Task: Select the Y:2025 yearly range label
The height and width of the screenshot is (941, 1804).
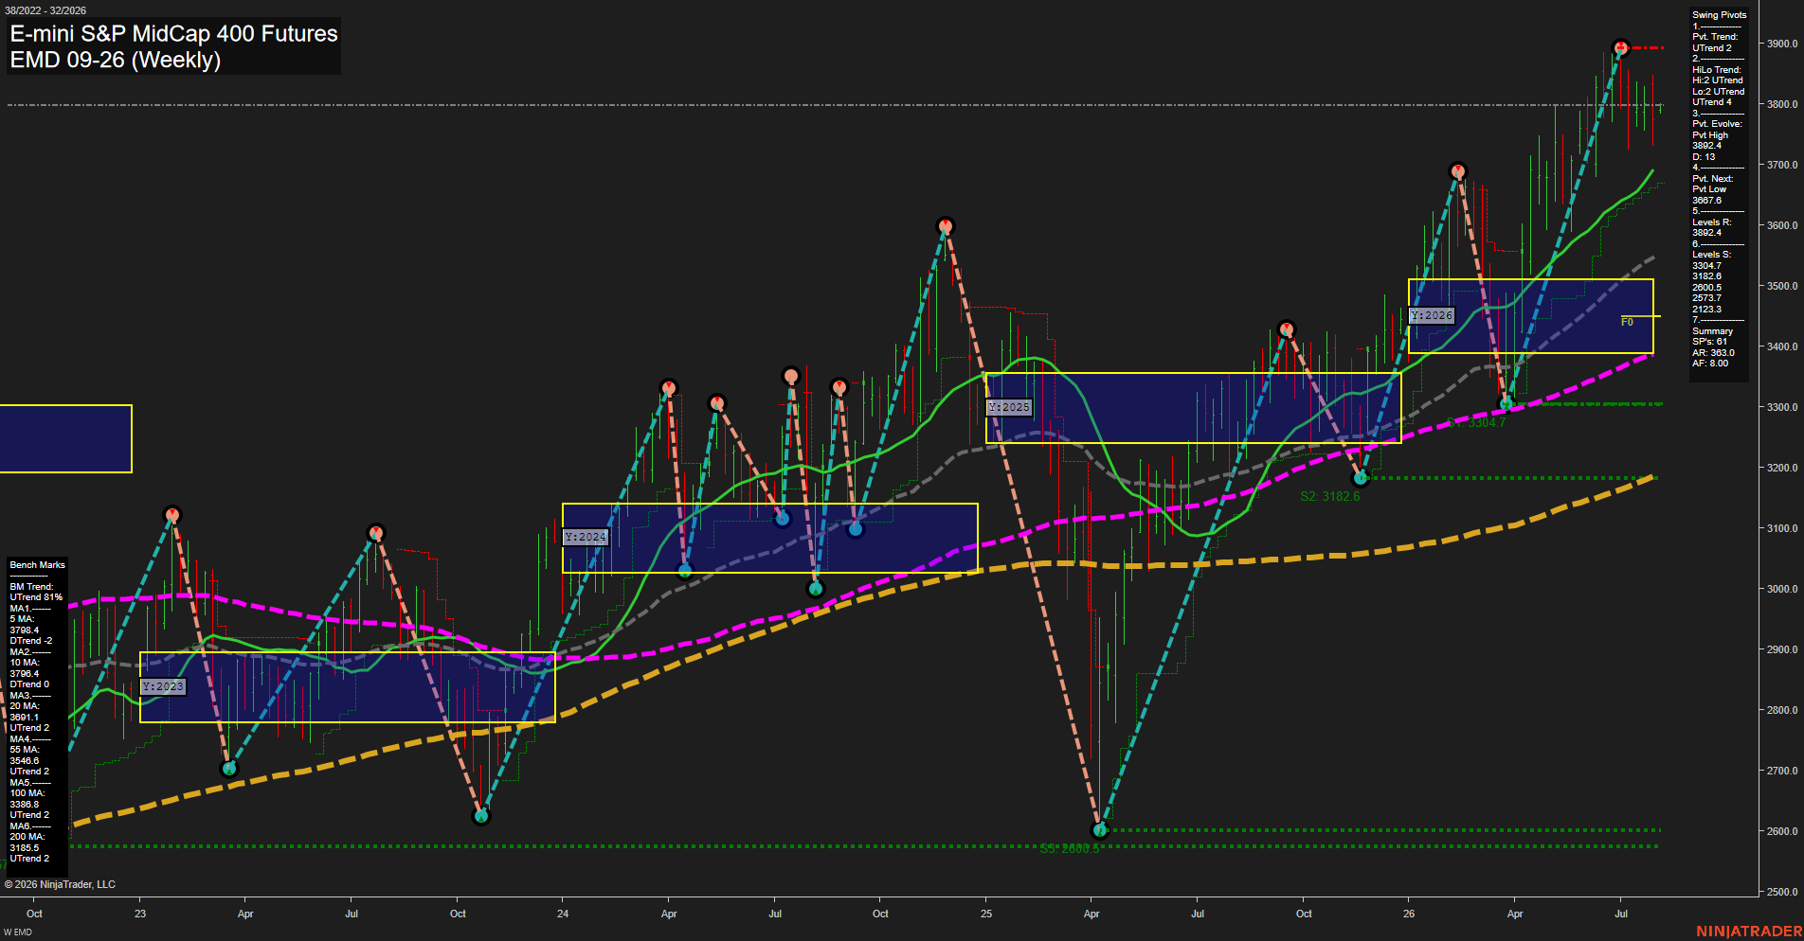Action: (x=1008, y=407)
